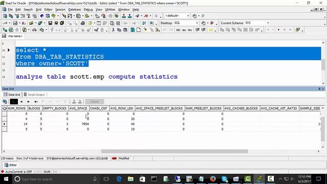Select the <No name> editor tab
Viewport: 327px width, 184px height.
[x=12, y=36]
